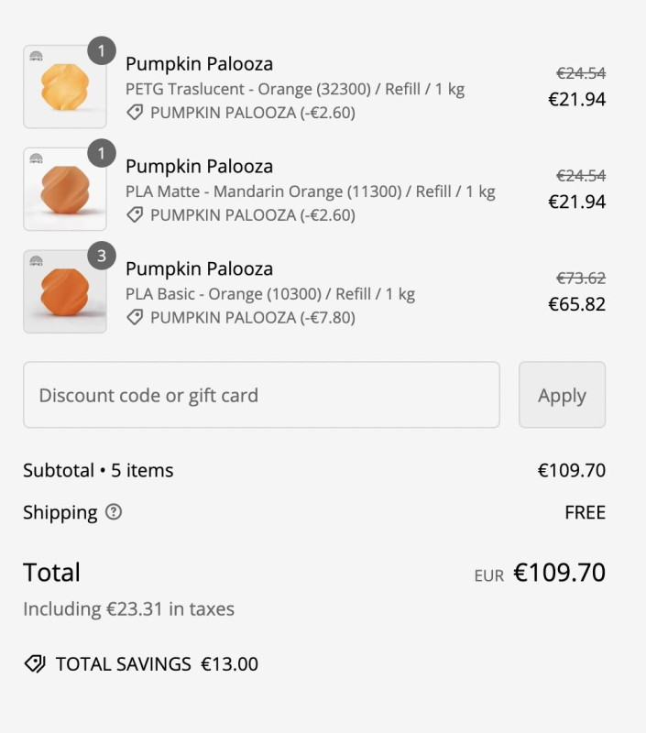
Task: Click the PLA Basic Orange spool thumbnail
Action: 64,292
